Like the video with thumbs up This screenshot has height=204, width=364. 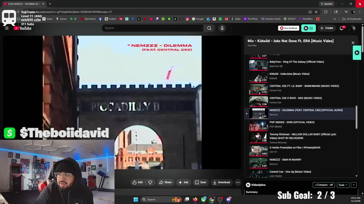pos(138,182)
